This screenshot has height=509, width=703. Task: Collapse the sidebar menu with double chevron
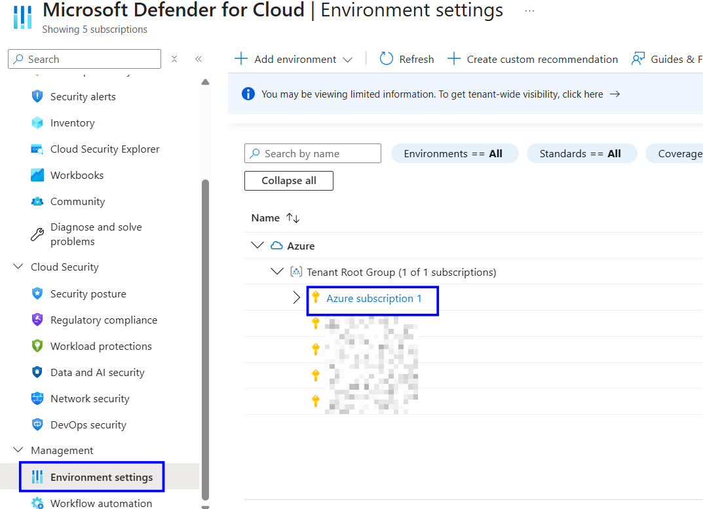(x=199, y=59)
